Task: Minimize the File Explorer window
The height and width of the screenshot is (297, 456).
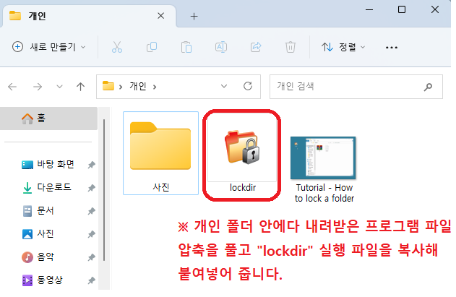Action: [x=369, y=10]
